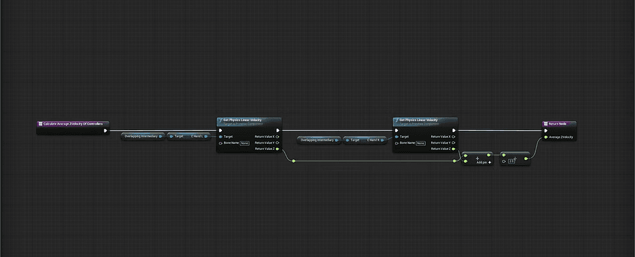The height and width of the screenshot is (257, 635).
Task: Click the C Hand R output pin
Action: pos(383,140)
